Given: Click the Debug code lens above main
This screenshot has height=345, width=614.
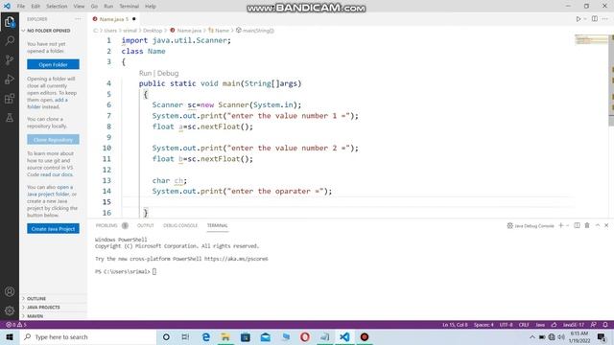Looking at the screenshot, I should tap(168, 73).
